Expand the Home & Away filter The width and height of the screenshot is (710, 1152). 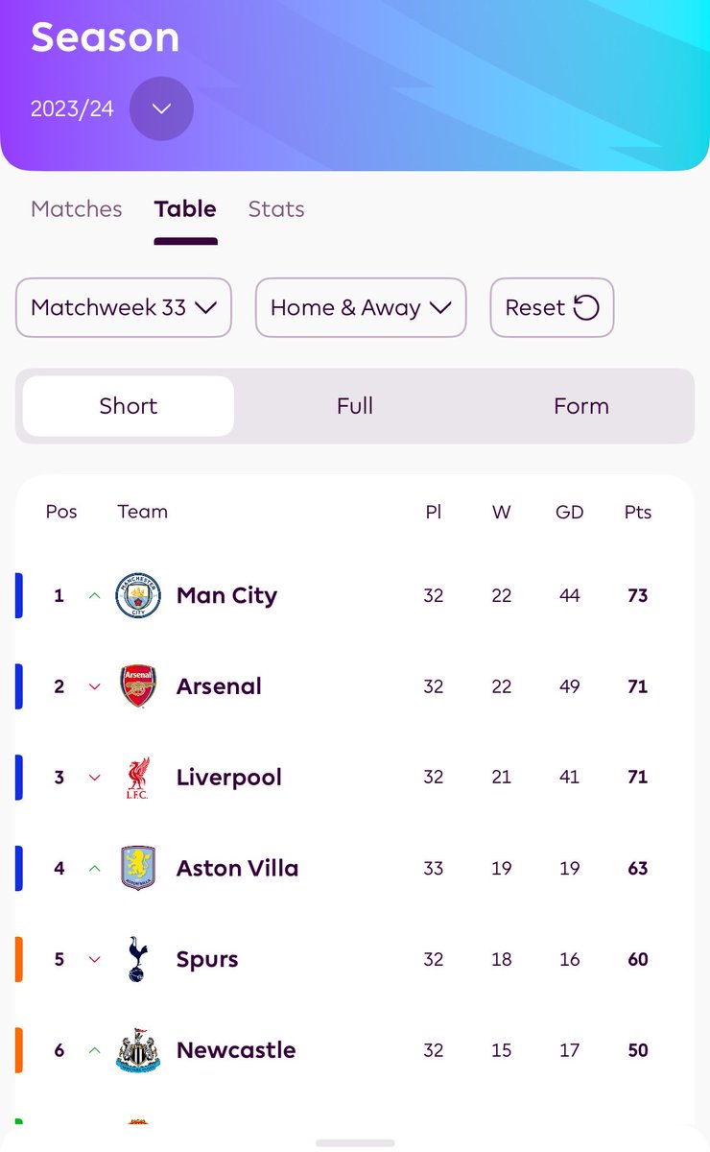(x=361, y=307)
